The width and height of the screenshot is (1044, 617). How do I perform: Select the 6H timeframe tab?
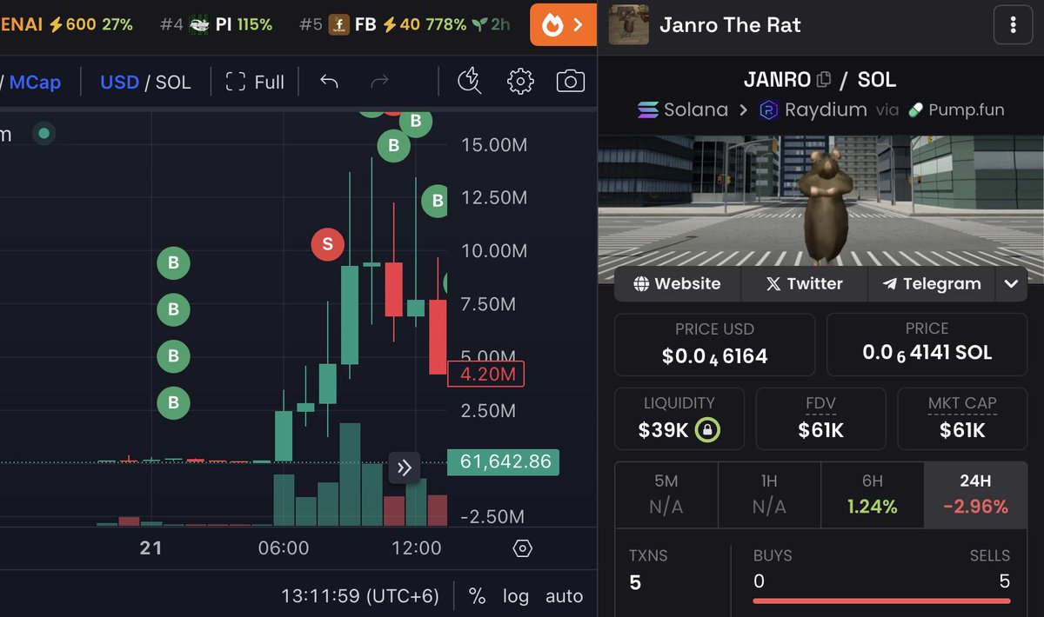pyautogui.click(x=872, y=495)
